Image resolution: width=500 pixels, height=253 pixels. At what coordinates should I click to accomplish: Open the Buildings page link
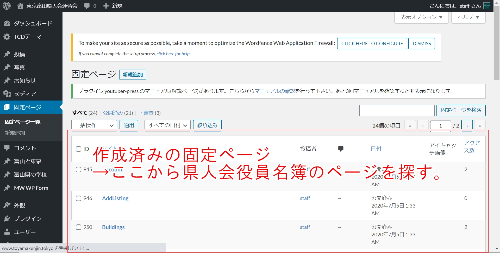(113, 227)
